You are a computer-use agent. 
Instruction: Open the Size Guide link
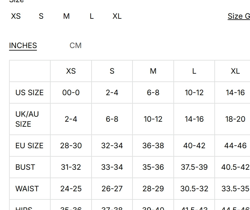coord(239,16)
